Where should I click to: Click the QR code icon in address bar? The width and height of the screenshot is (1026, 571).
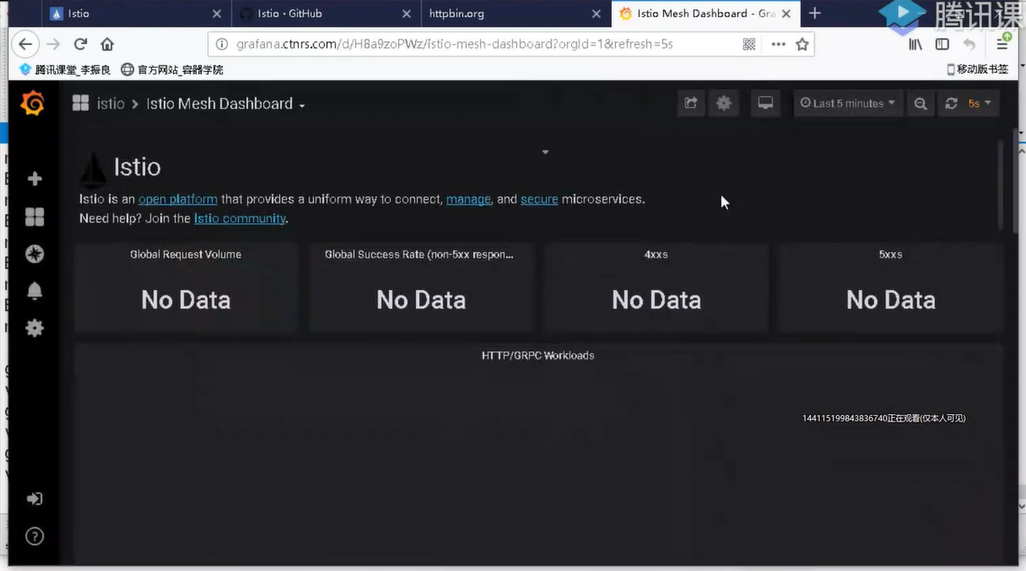[749, 44]
